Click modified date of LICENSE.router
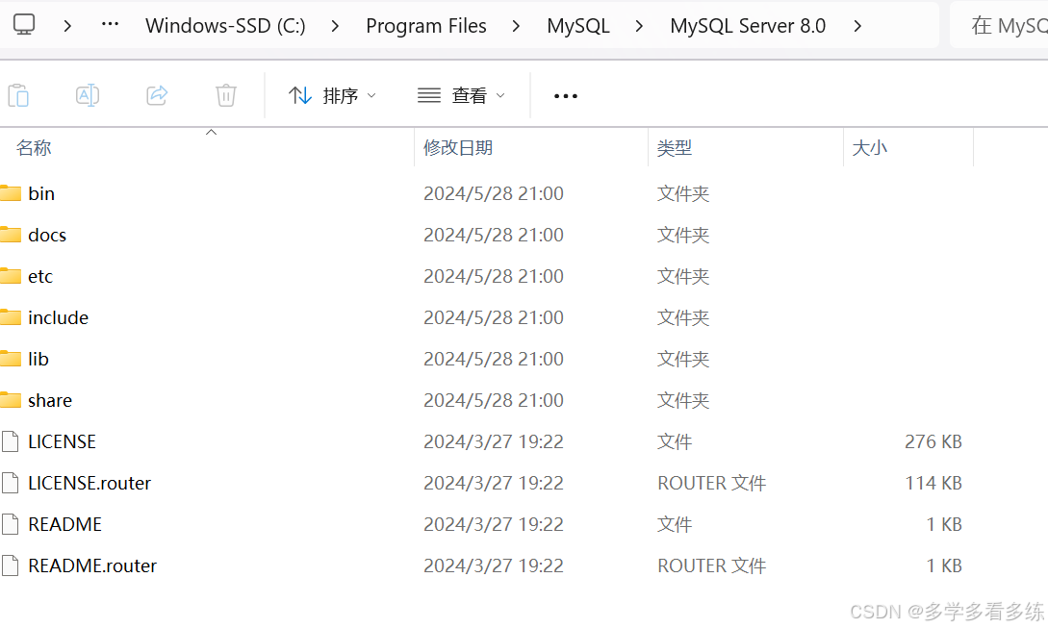1048x628 pixels. 494,483
